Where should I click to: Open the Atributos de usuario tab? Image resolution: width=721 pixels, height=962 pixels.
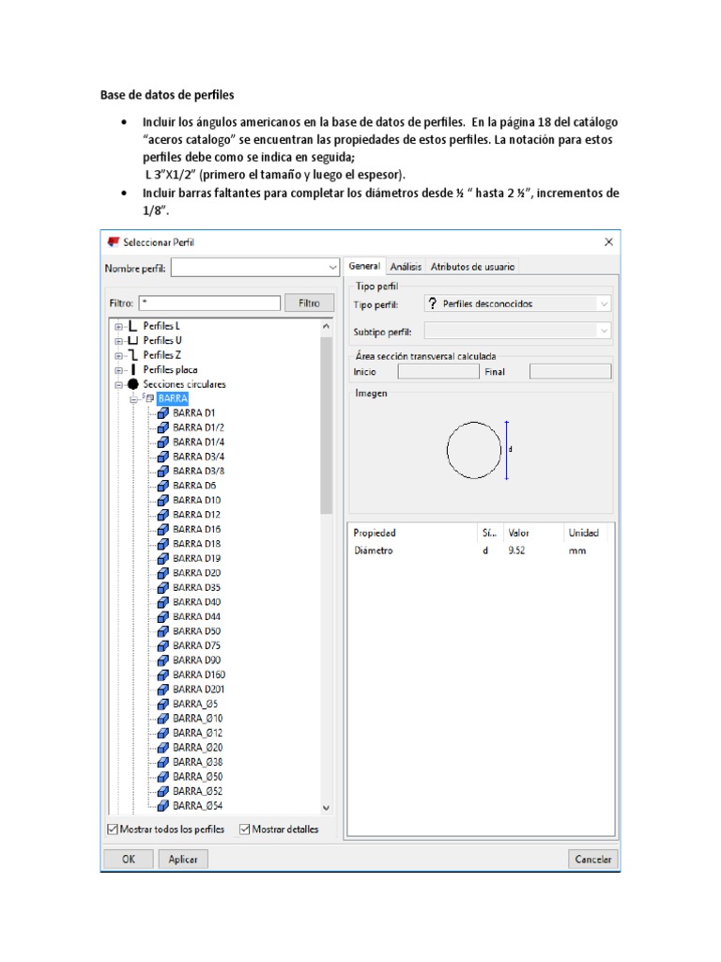(x=472, y=267)
